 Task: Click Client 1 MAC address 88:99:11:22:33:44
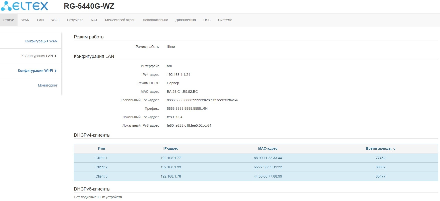tap(268, 158)
